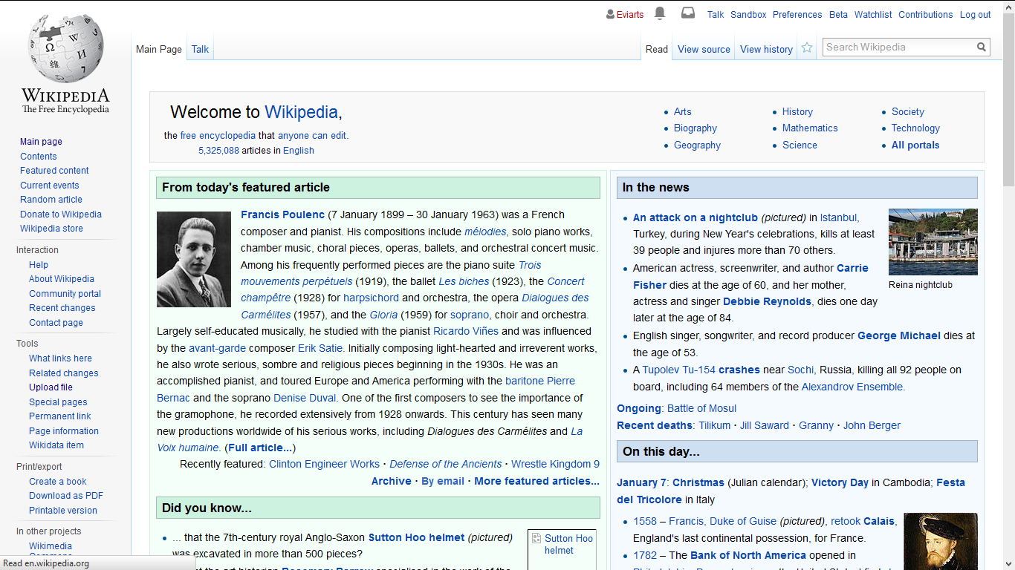Click the search magnifying glass icon

click(982, 47)
